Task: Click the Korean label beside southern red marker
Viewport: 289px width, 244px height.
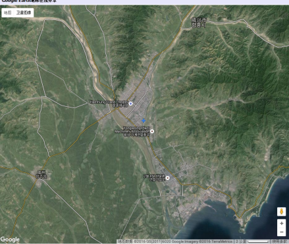Action: click(x=154, y=178)
